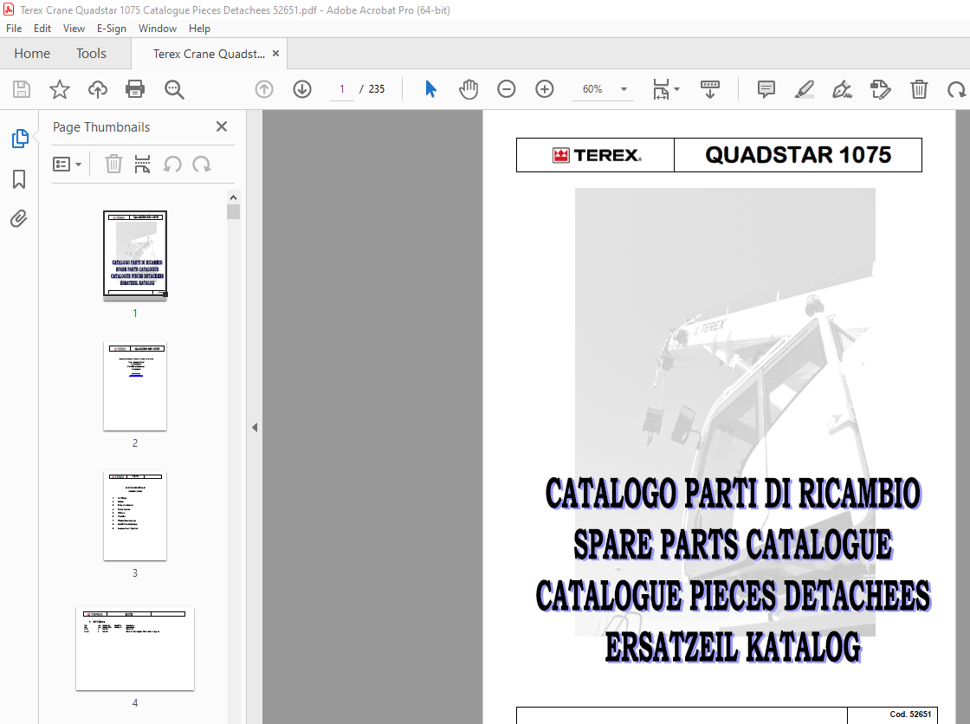Viewport: 970px width, 724px height.
Task: Choose the selection arrow tool
Action: (x=430, y=89)
